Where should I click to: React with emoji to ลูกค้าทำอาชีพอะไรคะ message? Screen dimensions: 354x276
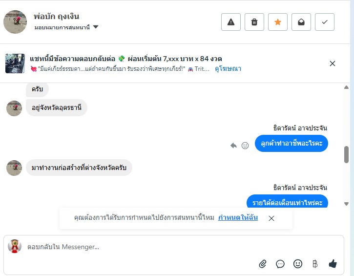point(245,145)
